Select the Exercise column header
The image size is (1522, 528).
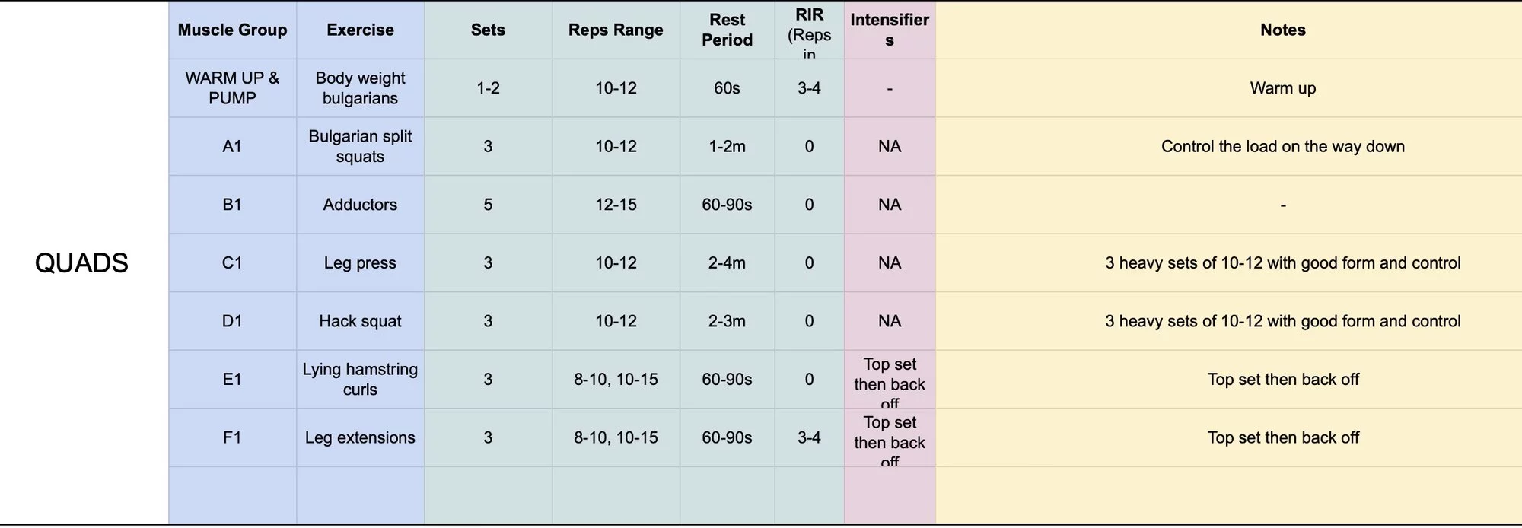(360, 30)
